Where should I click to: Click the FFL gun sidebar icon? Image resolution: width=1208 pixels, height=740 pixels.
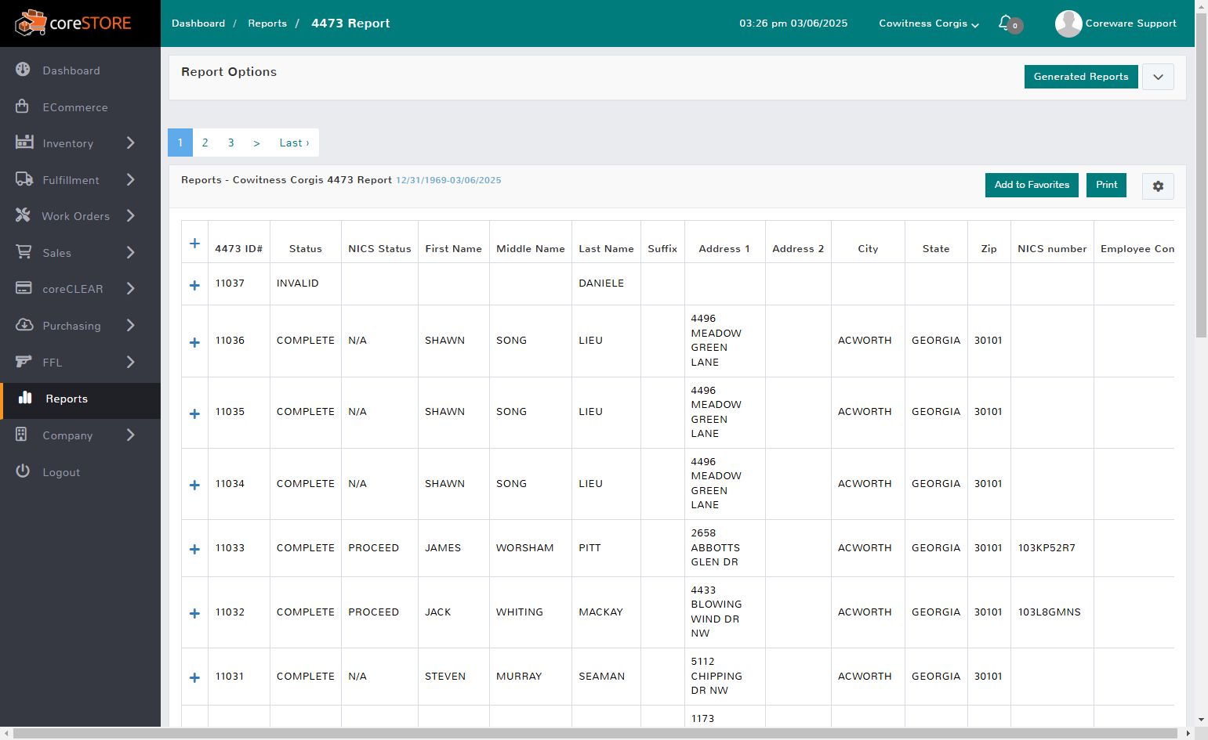tap(24, 361)
